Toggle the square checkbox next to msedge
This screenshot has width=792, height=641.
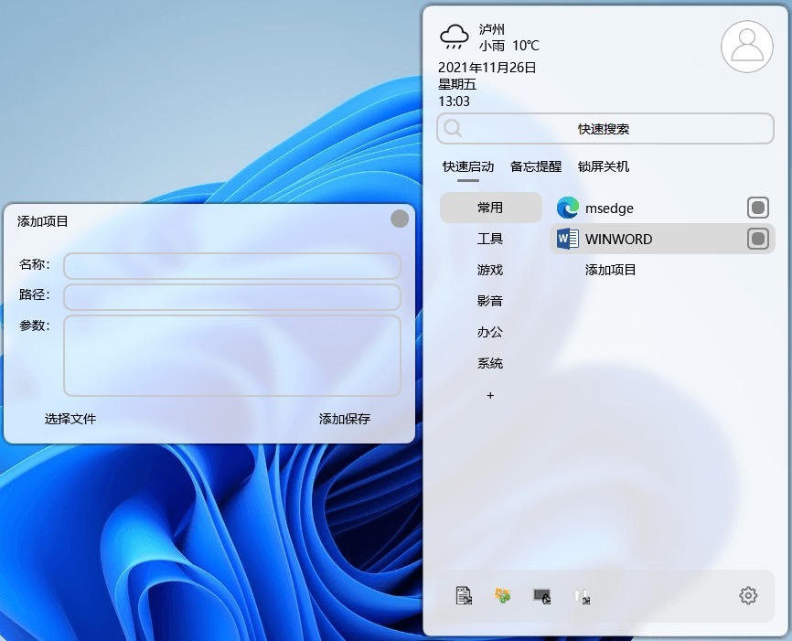coord(758,208)
